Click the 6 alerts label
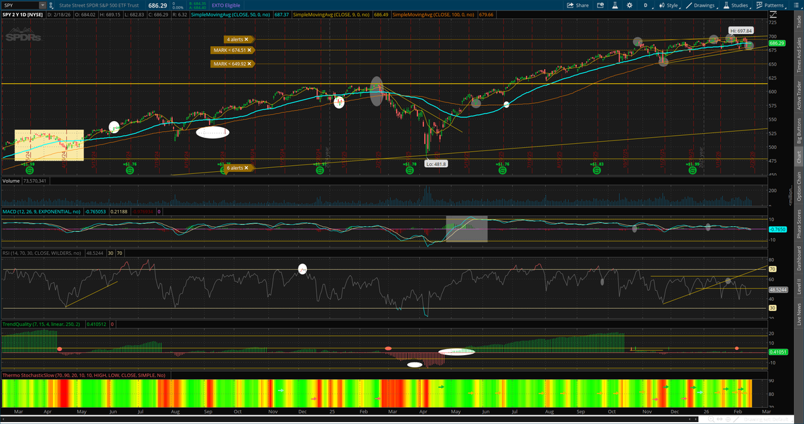Screen dimensions: 804x424 point(234,168)
